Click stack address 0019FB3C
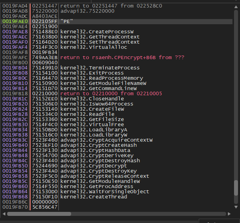Screen dimensions: 240x223 15,140
